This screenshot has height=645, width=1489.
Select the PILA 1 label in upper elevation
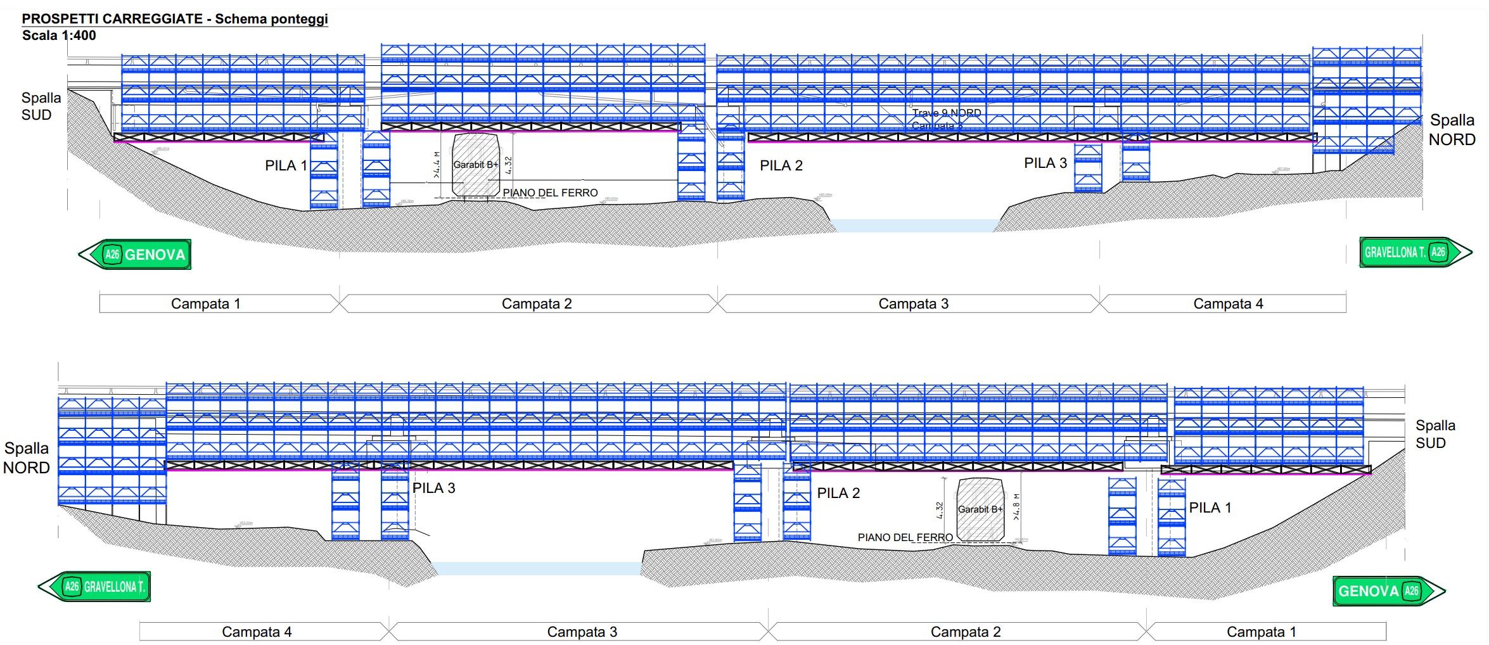click(286, 165)
